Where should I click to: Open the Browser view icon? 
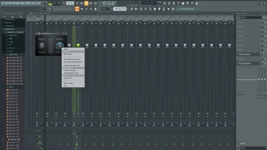coord(150,9)
